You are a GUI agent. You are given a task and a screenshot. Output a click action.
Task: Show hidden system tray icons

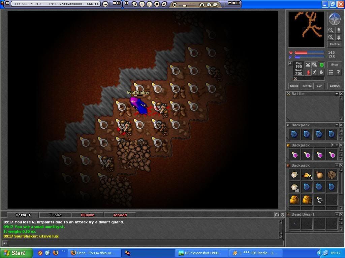tap(319, 253)
